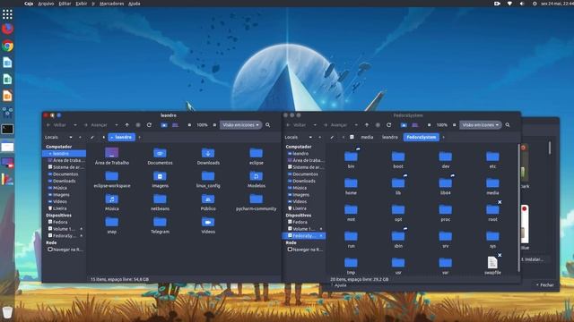
Task: Expand Avançar history dropdown in leandro window
Action: click(x=117, y=125)
